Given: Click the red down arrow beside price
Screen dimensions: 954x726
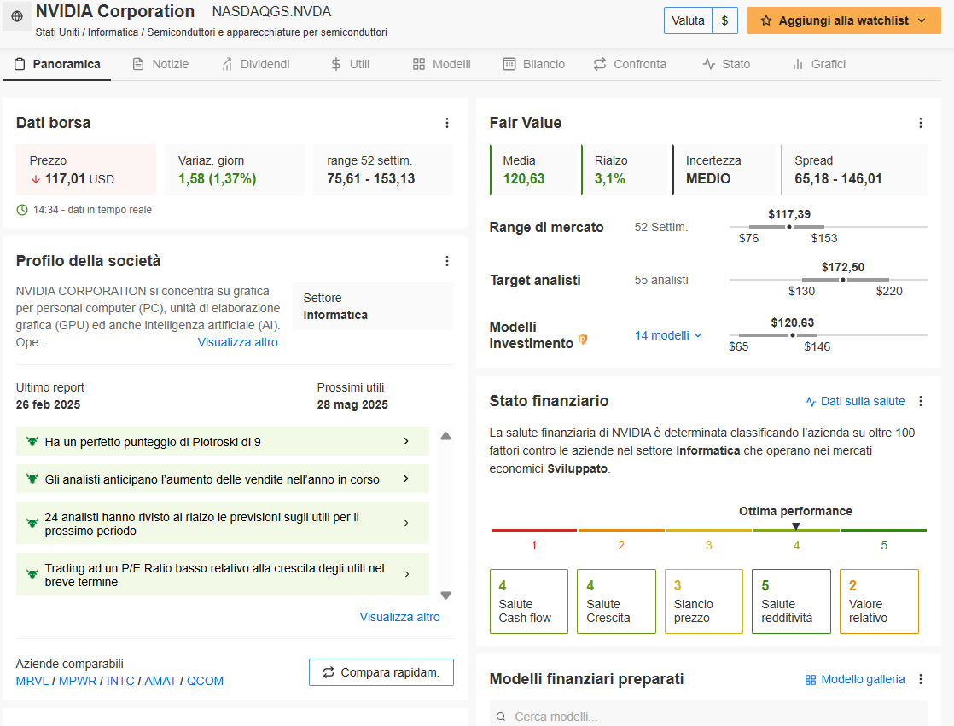Looking at the screenshot, I should click(36, 179).
